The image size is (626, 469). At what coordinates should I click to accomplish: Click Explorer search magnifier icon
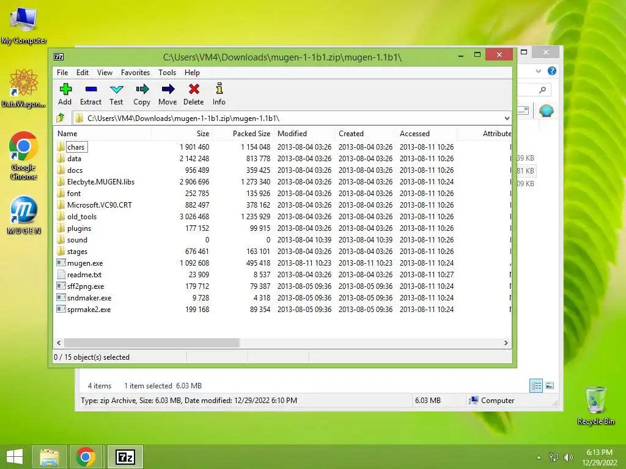pos(543,90)
